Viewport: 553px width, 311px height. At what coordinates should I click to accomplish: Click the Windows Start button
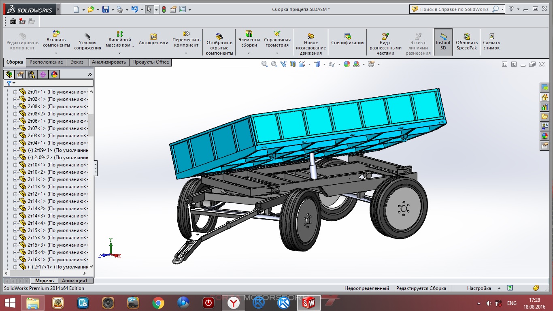pos(10,303)
